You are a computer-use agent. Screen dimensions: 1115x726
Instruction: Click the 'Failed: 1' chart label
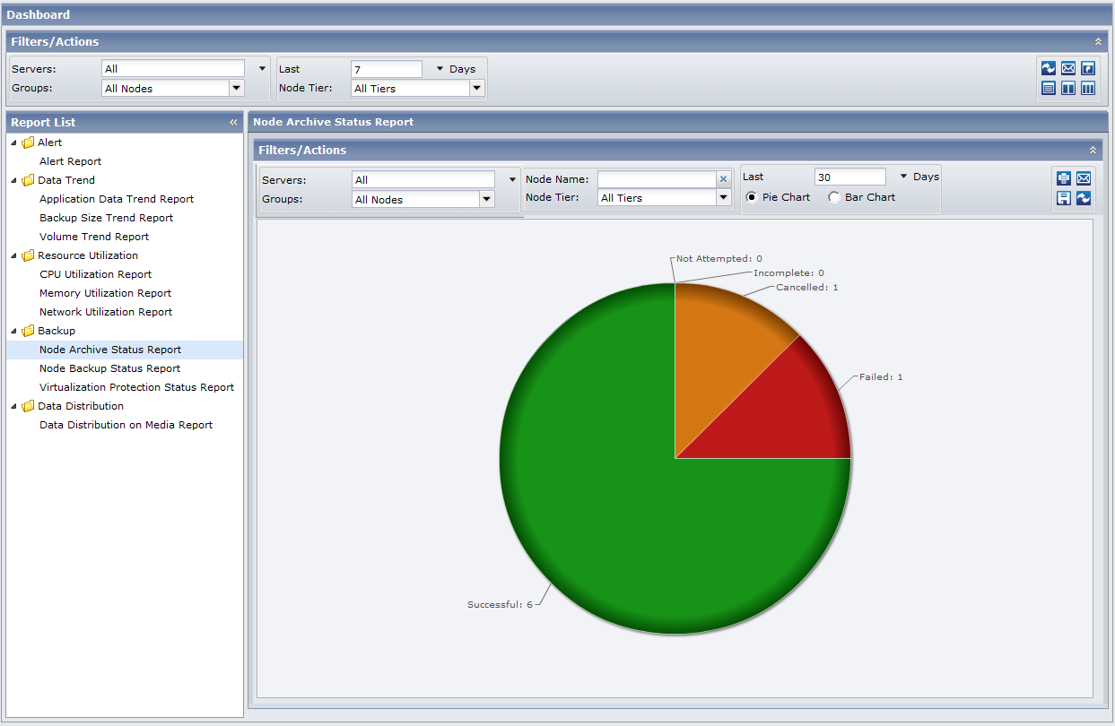pyautogui.click(x=881, y=376)
